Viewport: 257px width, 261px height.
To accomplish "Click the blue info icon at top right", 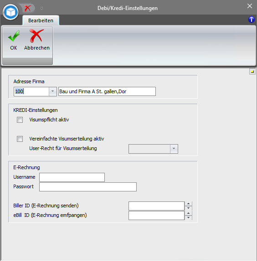I will click(252, 20).
